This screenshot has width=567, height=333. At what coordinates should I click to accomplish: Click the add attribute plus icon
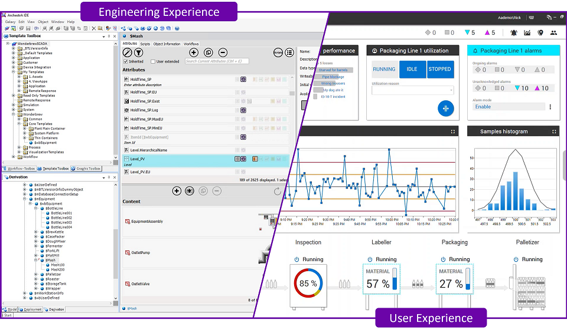pyautogui.click(x=193, y=52)
